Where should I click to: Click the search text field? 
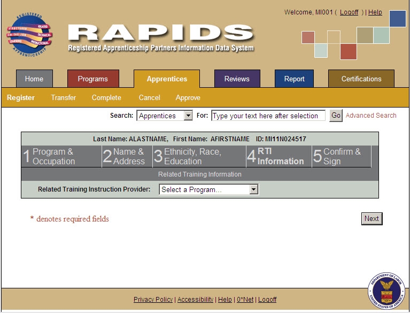[268, 116]
